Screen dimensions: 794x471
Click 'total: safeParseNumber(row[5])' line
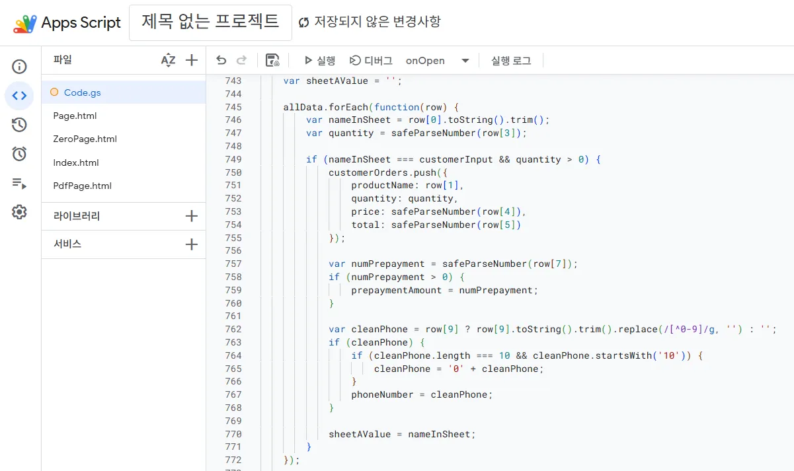[436, 225]
